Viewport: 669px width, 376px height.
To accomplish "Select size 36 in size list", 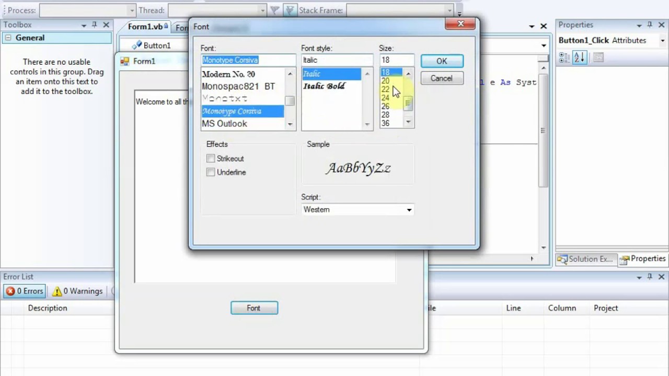I will (391, 123).
